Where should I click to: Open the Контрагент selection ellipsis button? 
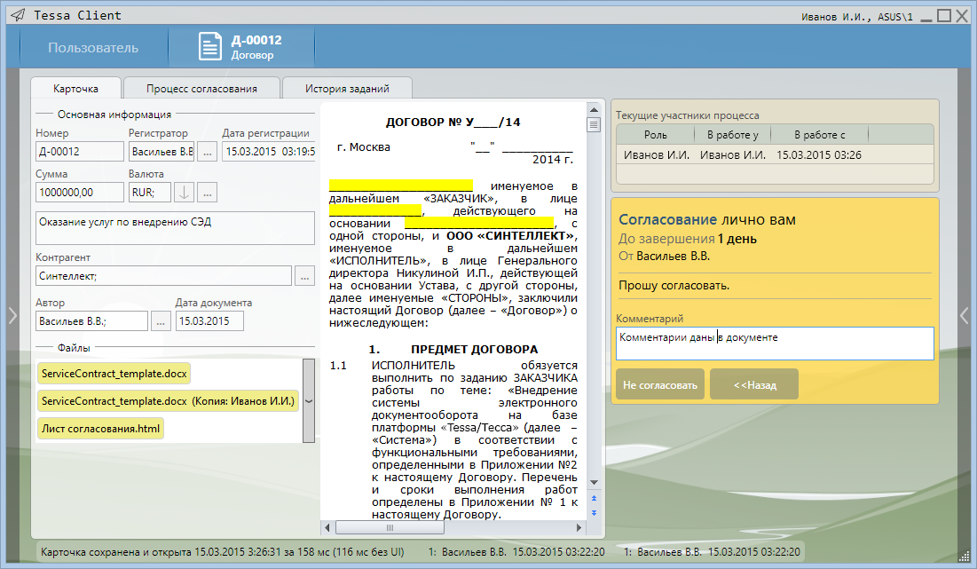304,277
